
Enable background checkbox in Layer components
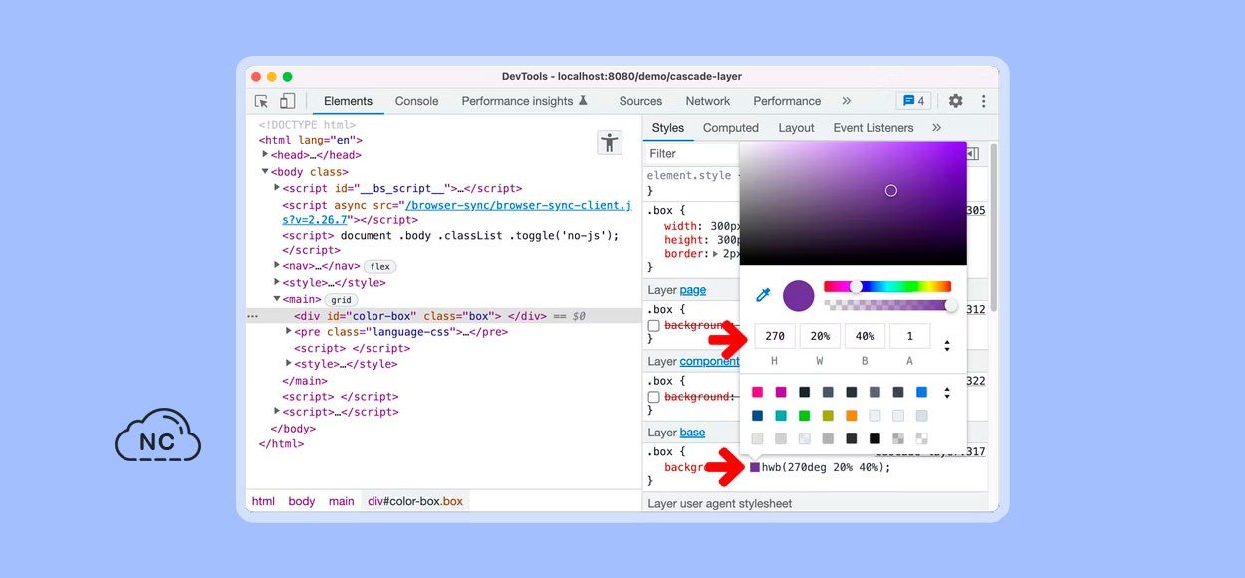point(654,397)
